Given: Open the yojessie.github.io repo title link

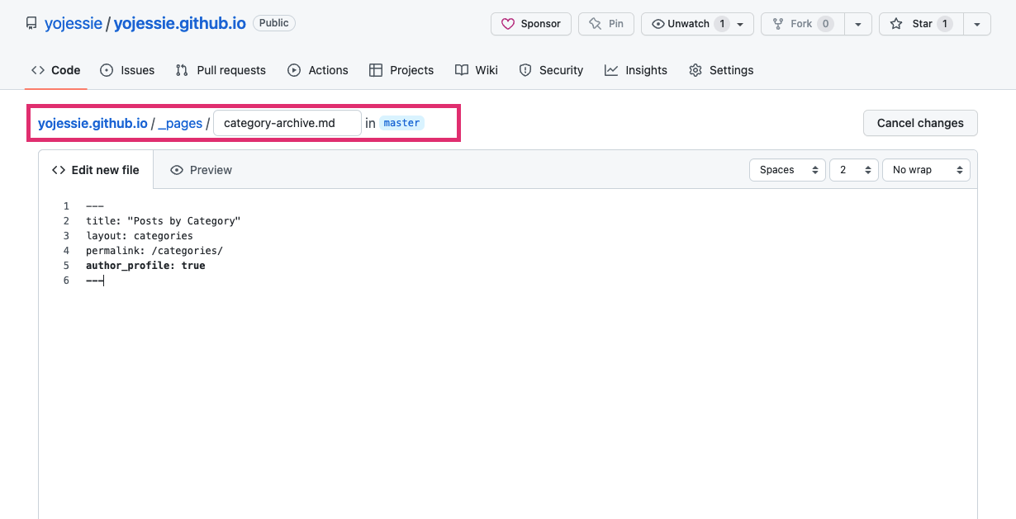Looking at the screenshot, I should (x=179, y=24).
